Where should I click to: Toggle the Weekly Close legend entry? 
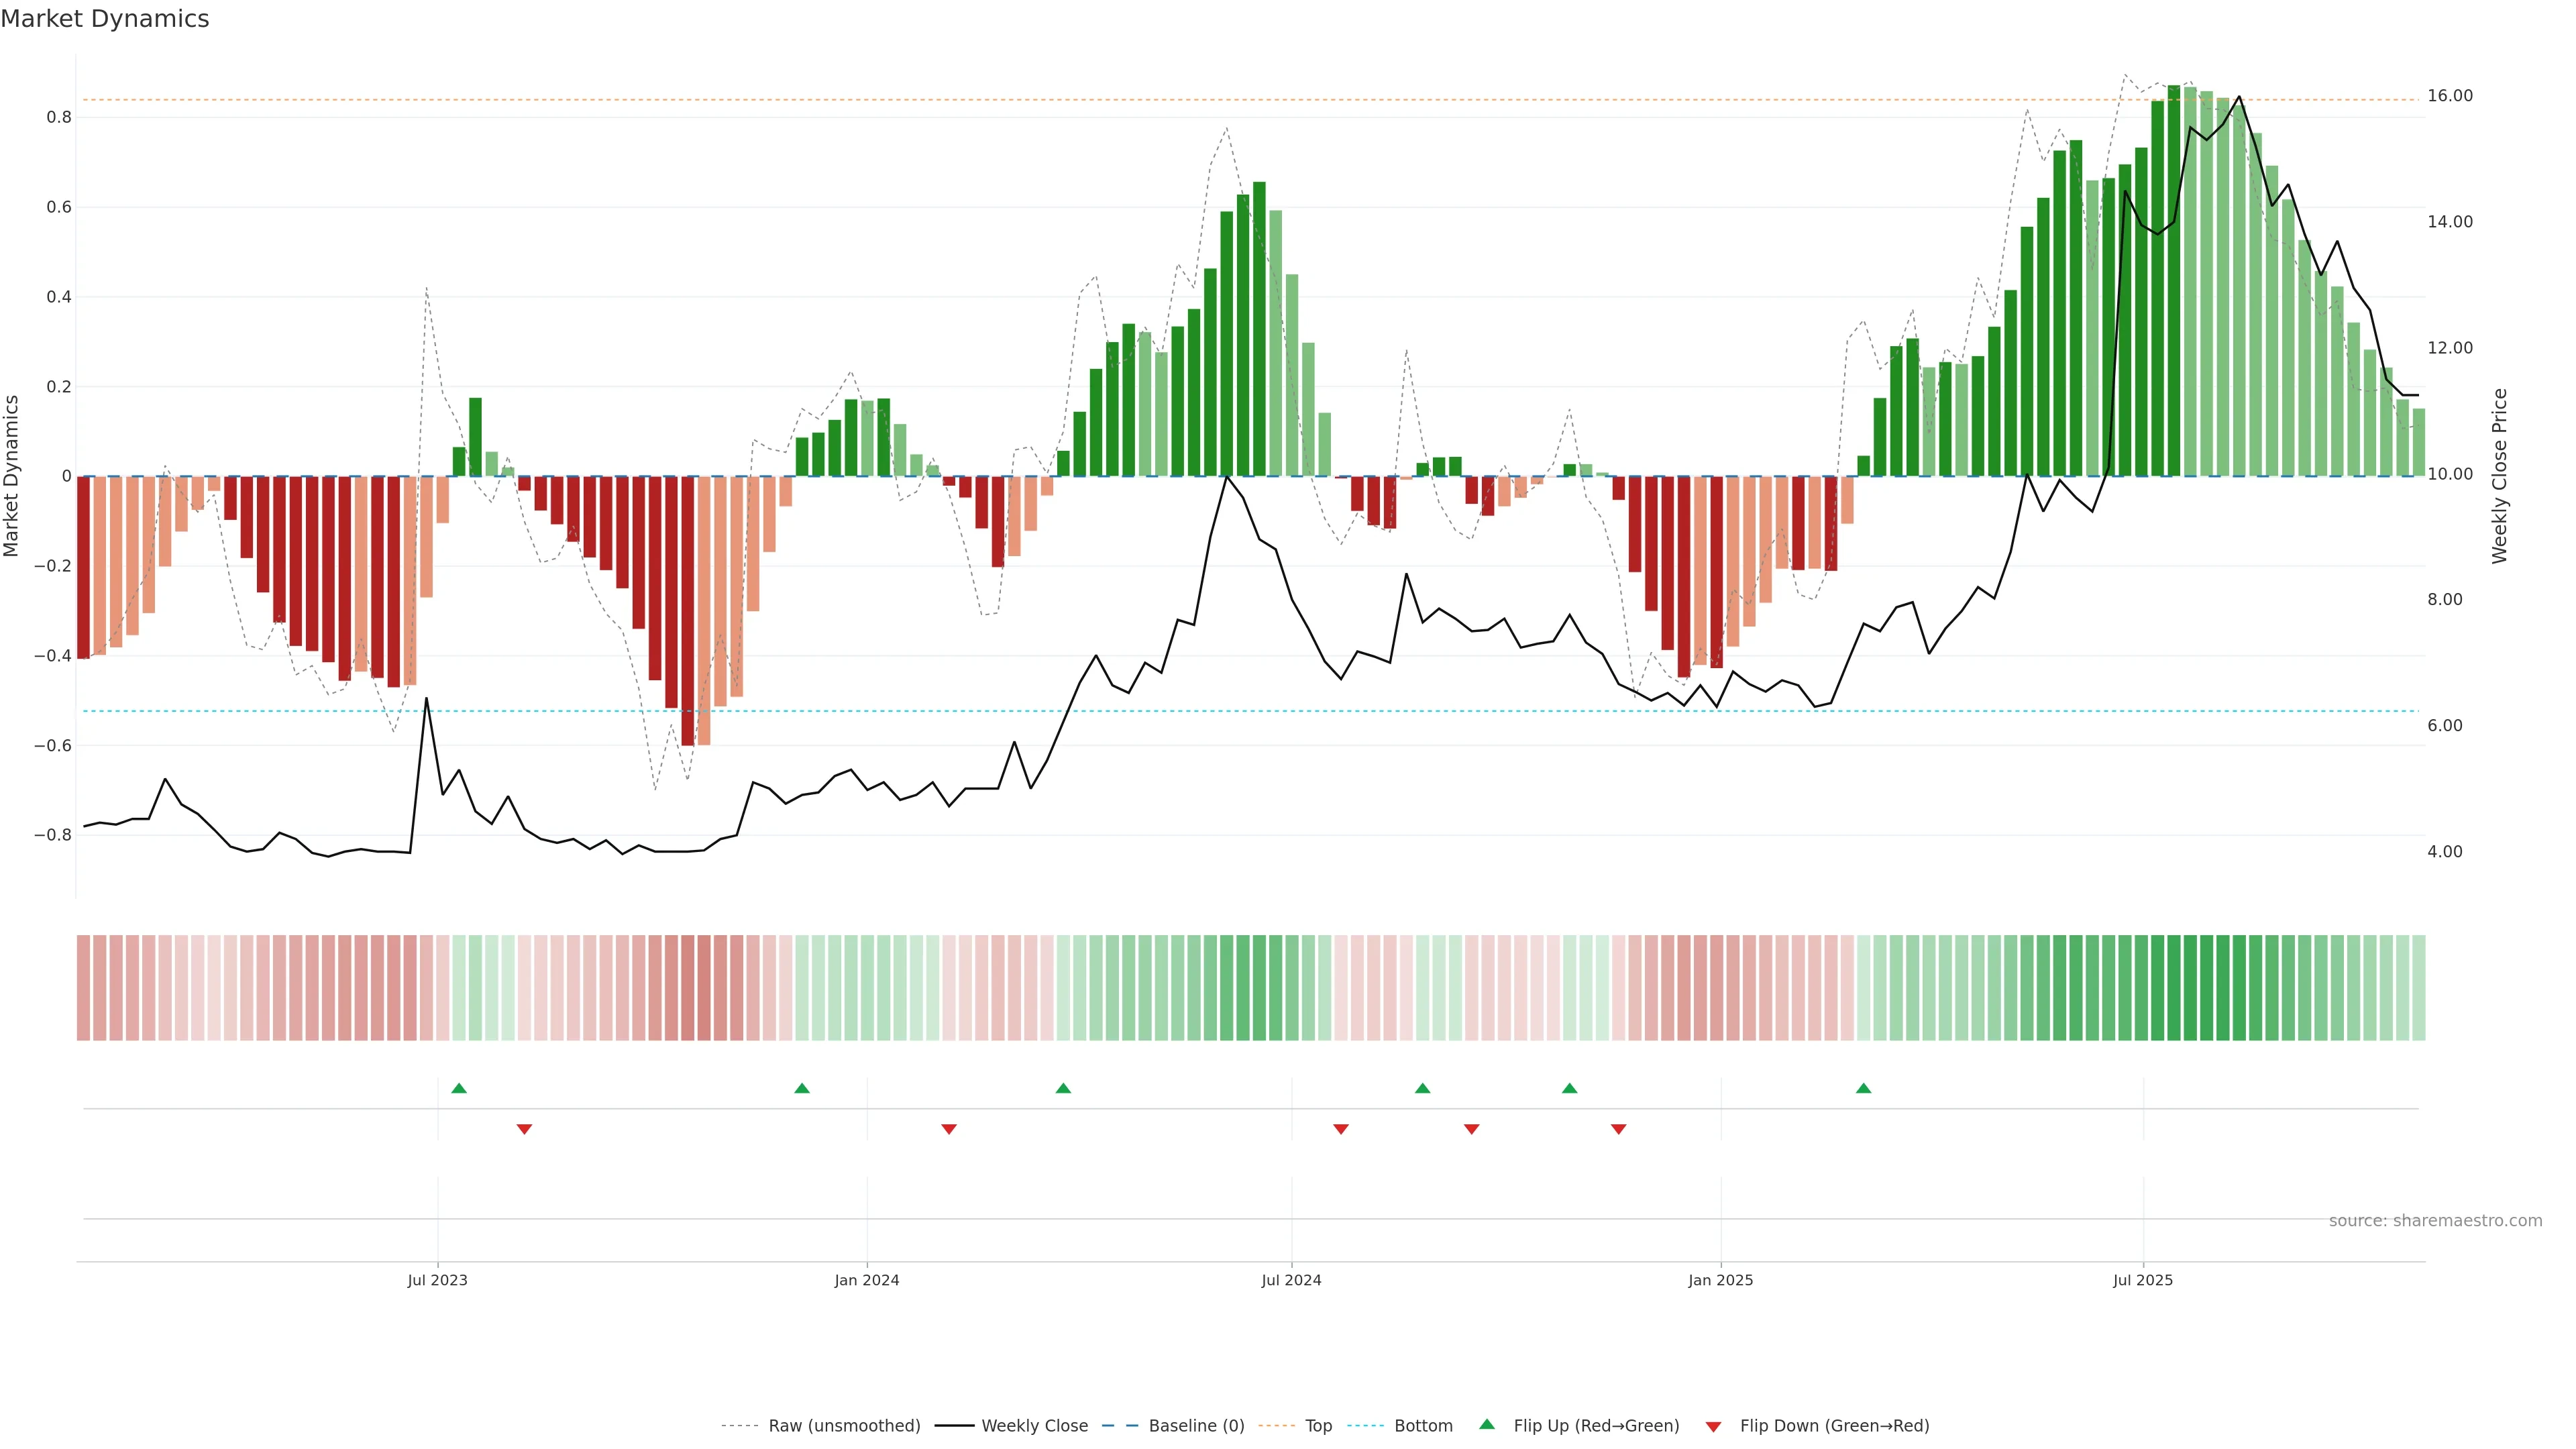tap(1034, 1426)
